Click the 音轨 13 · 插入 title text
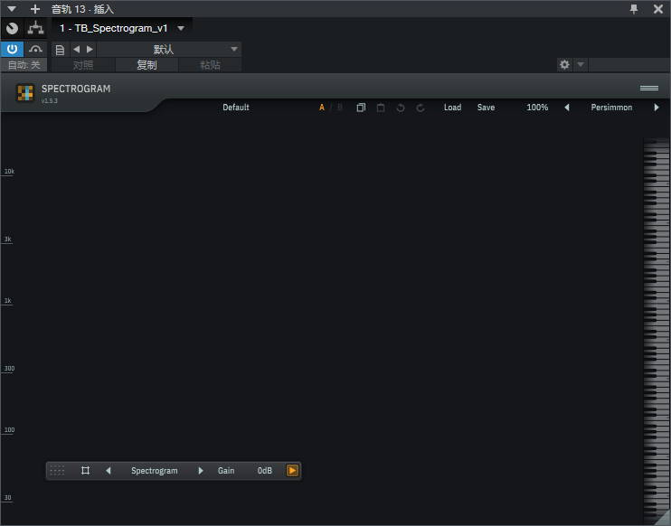671x526 pixels. click(82, 9)
